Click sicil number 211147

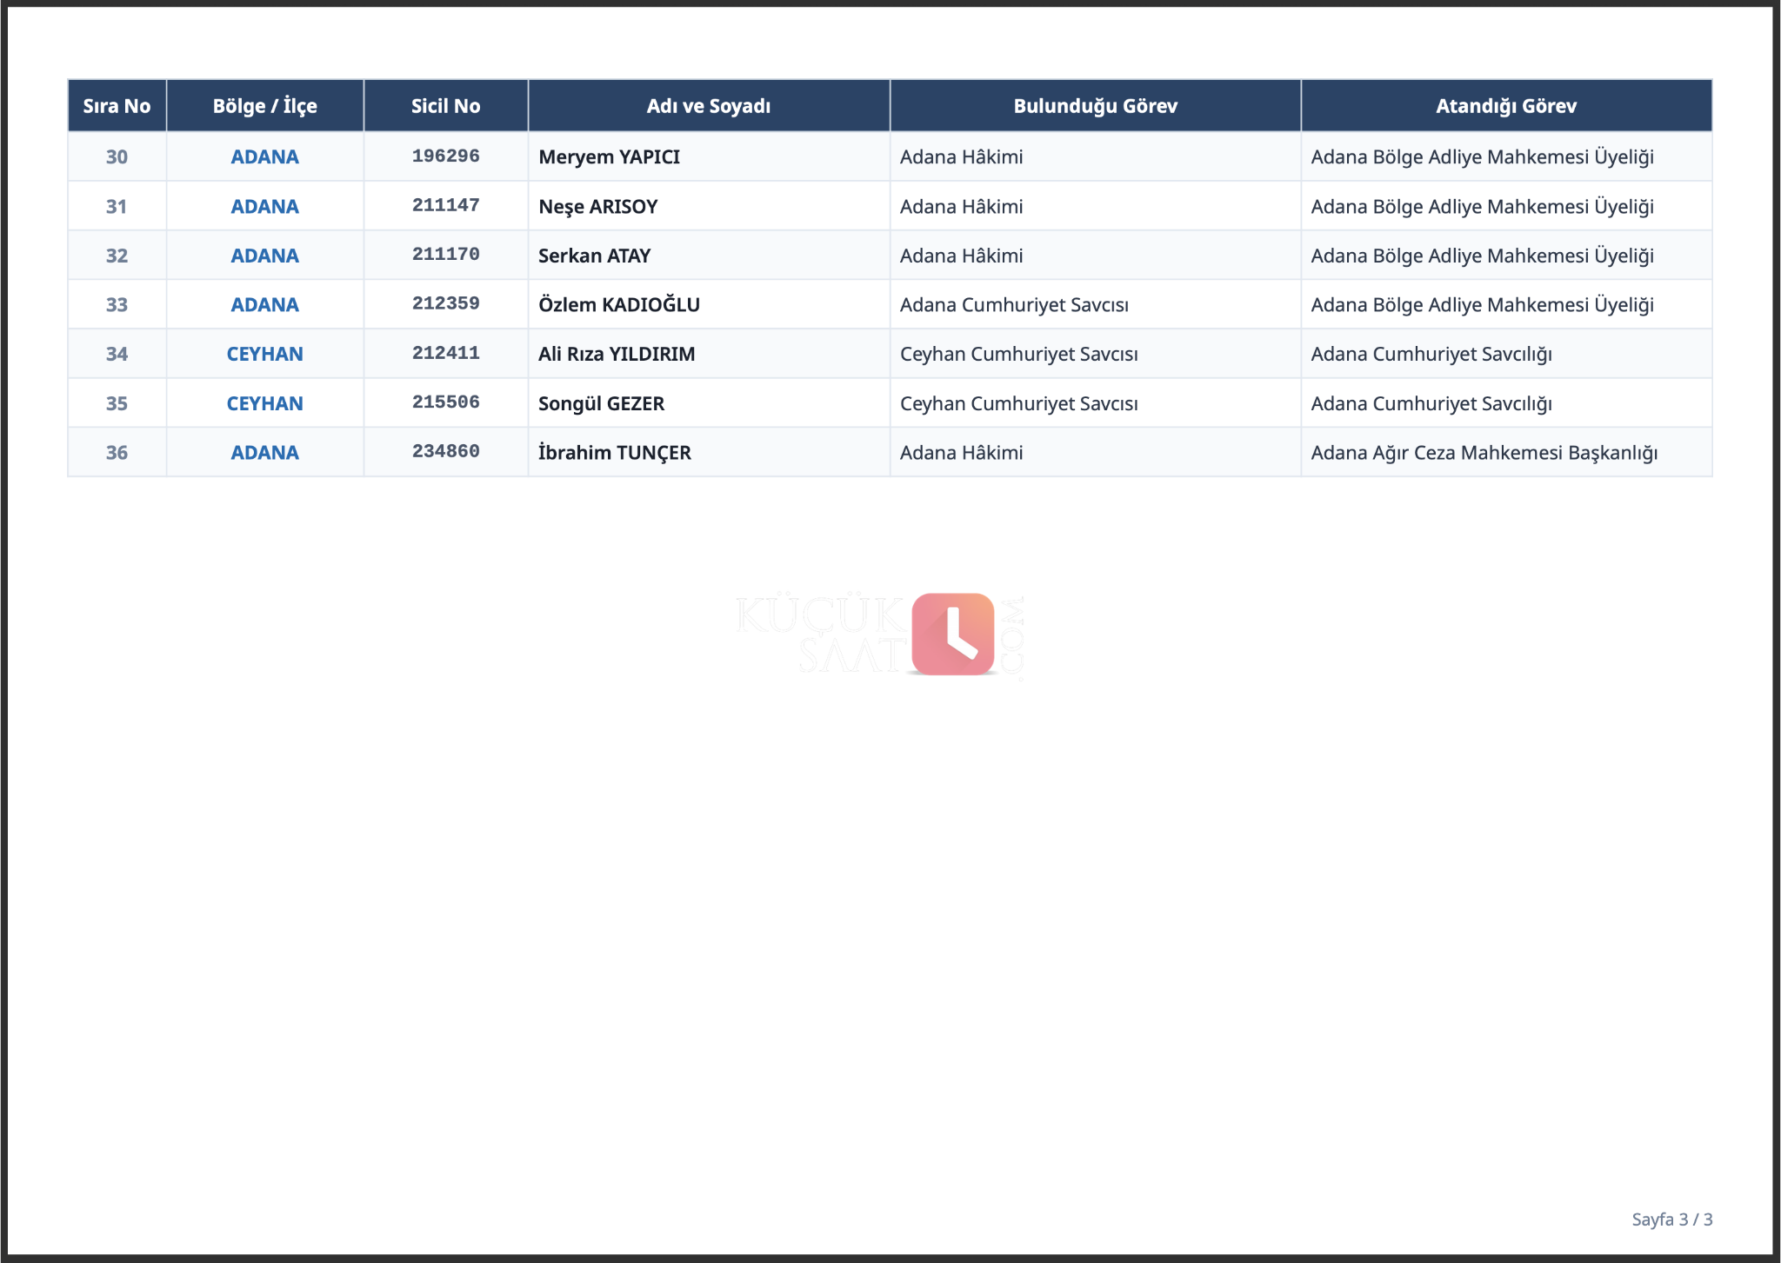point(445,206)
